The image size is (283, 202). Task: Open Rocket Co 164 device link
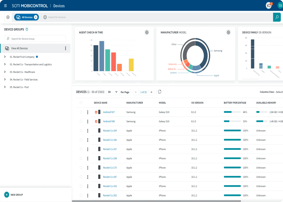(110, 131)
